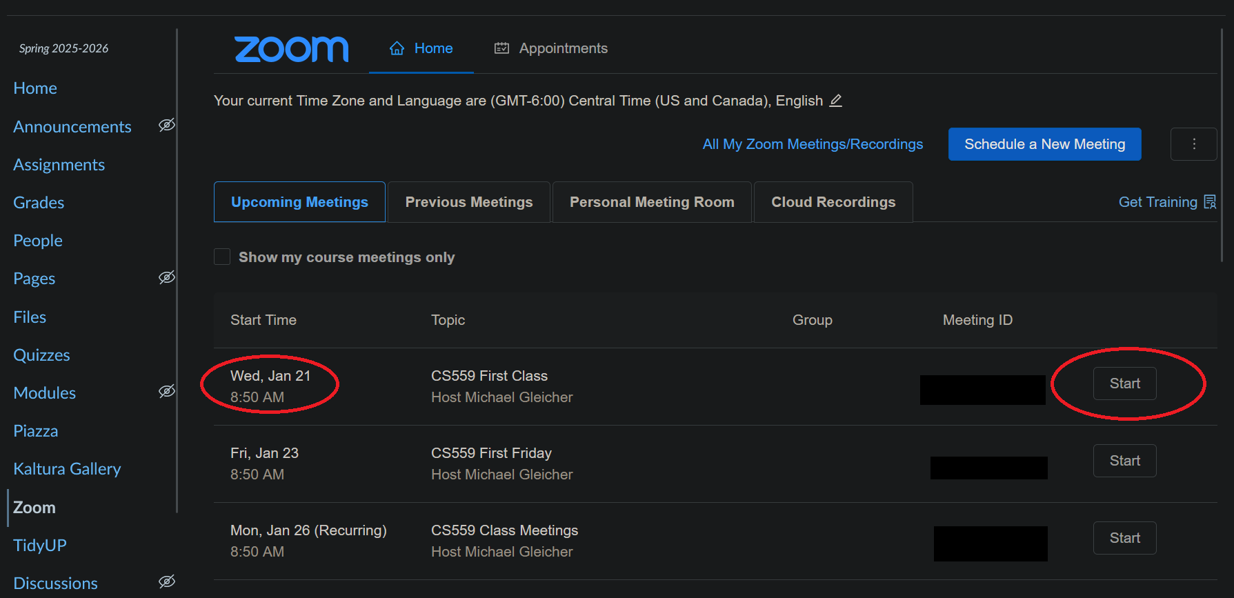Screen dimensions: 1234x598
Task: Click the Meeting ID column header
Action: coord(977,320)
